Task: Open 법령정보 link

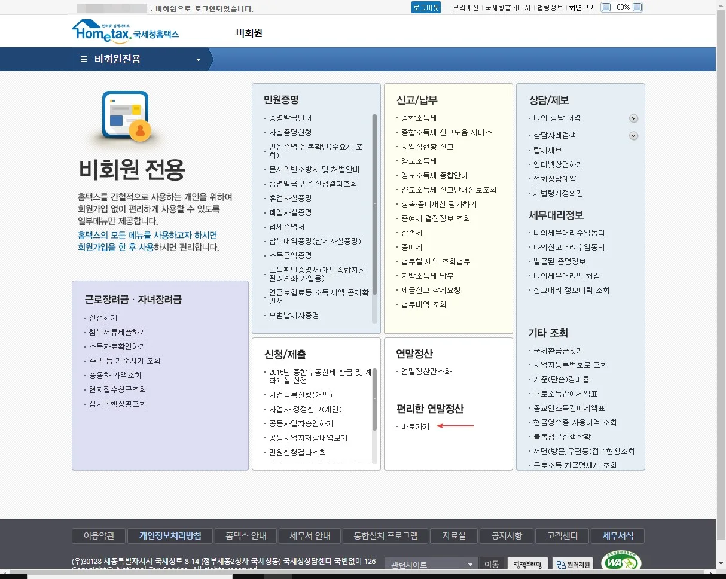Action: click(x=550, y=8)
